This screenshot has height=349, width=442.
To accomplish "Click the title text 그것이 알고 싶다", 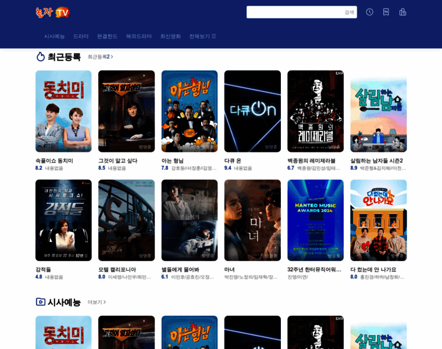I will [x=118, y=161].
